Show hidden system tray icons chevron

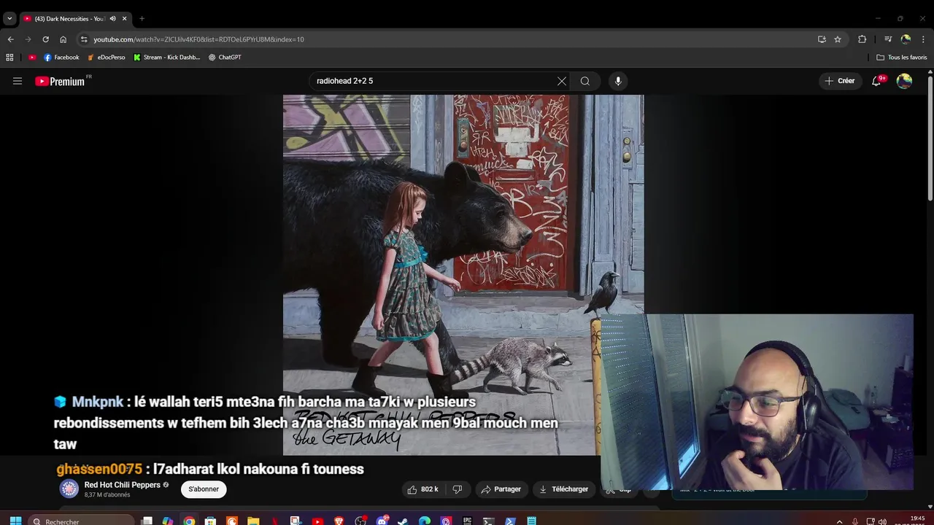(x=839, y=521)
